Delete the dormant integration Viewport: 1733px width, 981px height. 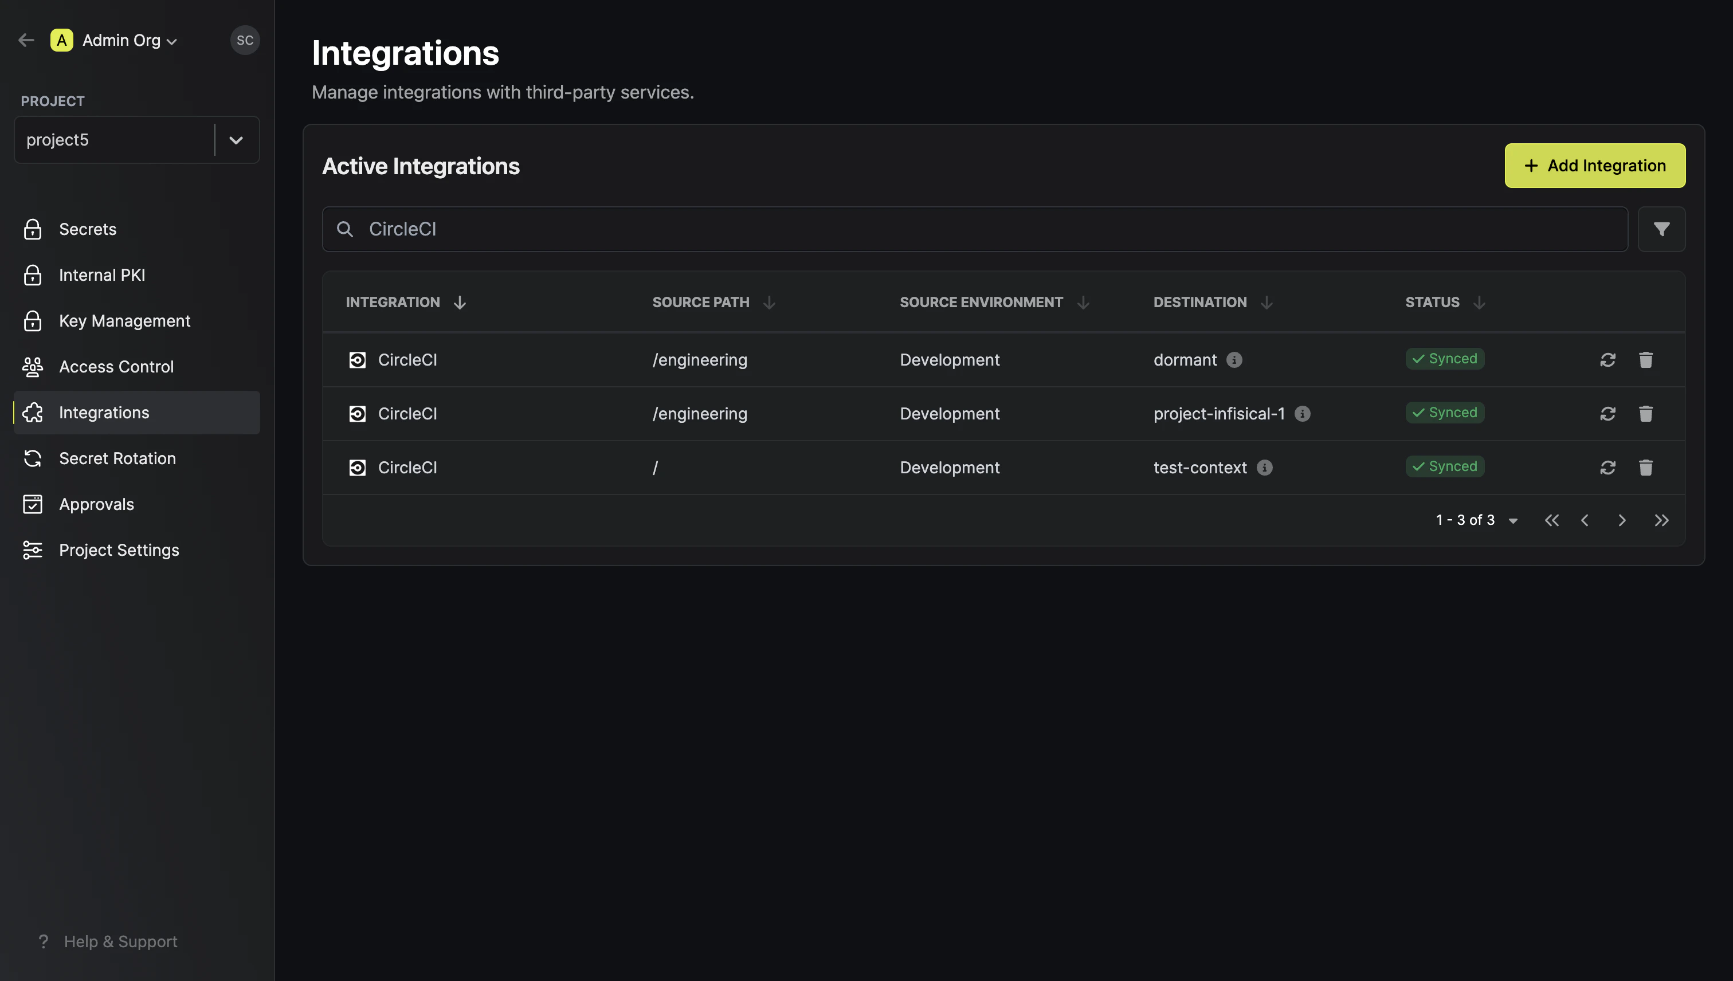[x=1645, y=360]
